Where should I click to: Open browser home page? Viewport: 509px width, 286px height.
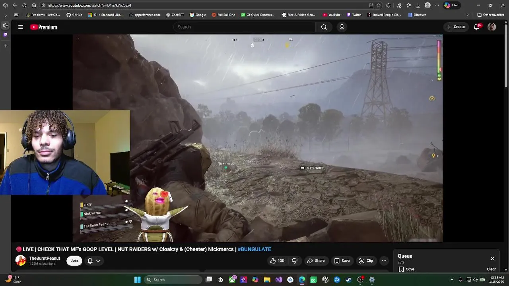coord(34,5)
